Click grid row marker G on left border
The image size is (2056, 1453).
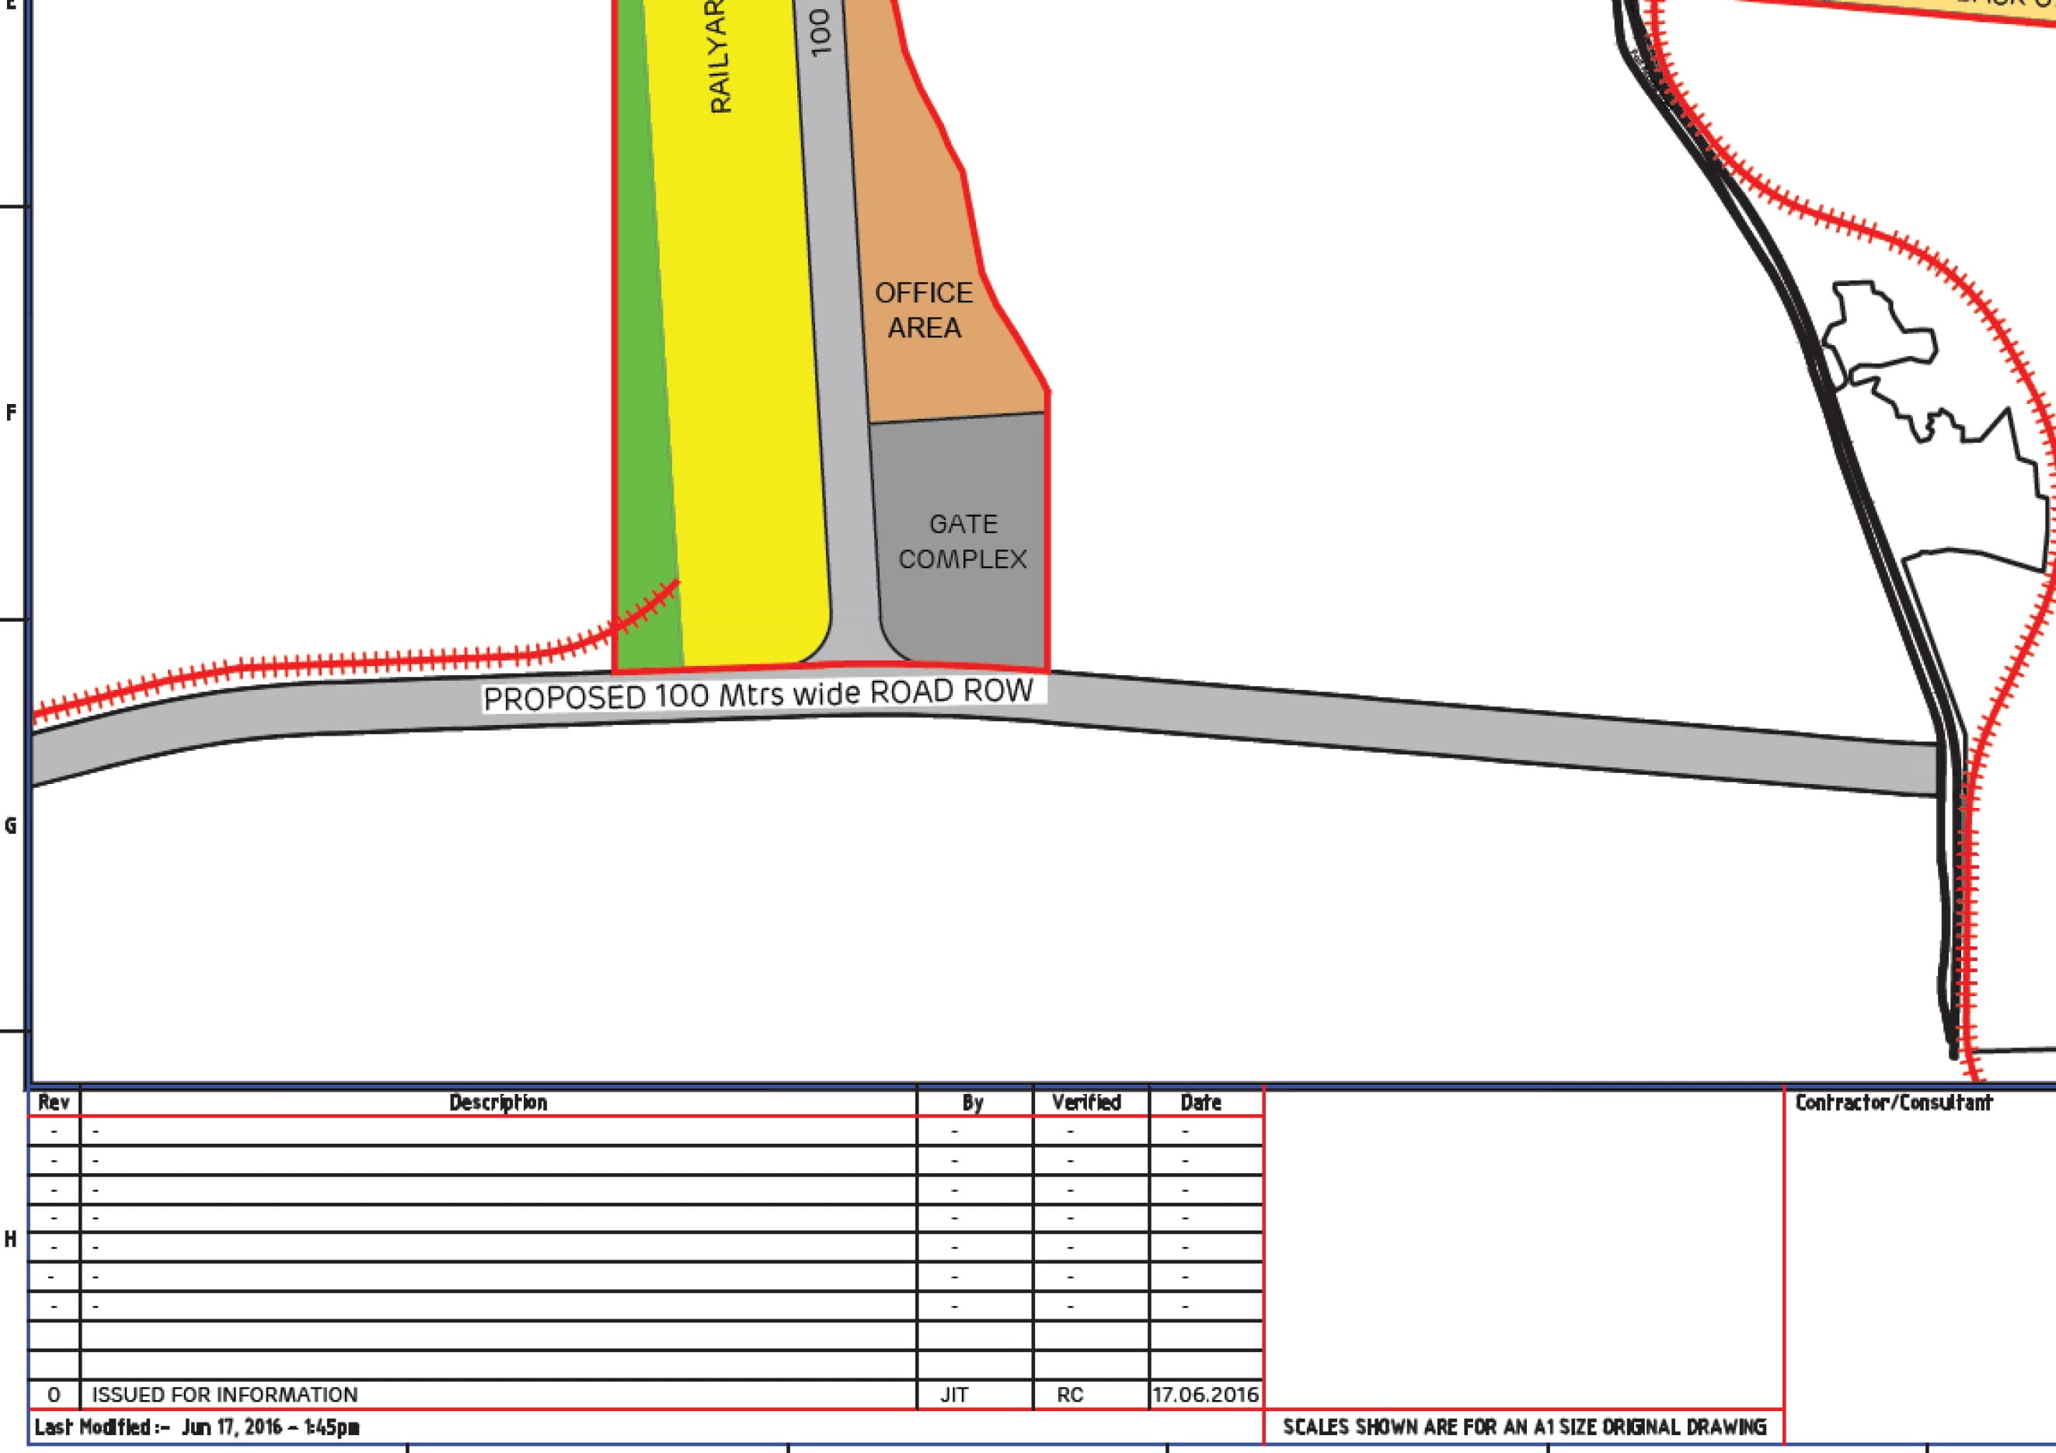point(11,825)
